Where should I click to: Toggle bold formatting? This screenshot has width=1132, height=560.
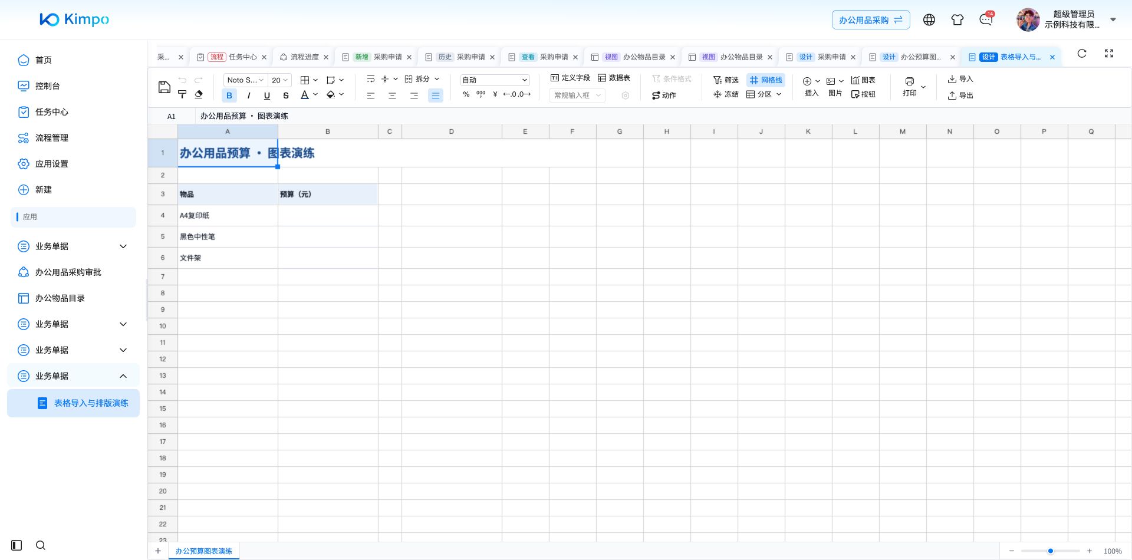(x=229, y=95)
